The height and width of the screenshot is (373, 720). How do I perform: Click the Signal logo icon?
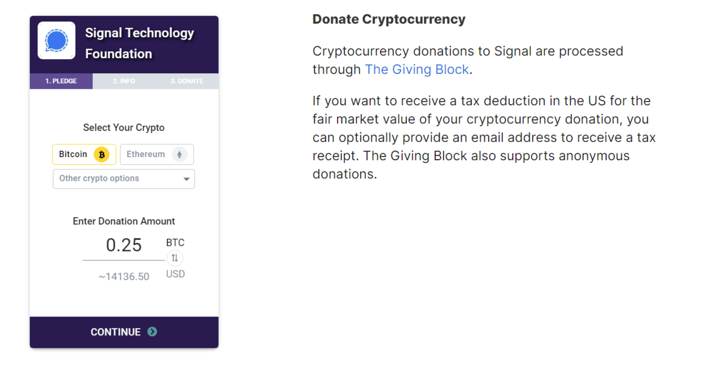coord(56,40)
